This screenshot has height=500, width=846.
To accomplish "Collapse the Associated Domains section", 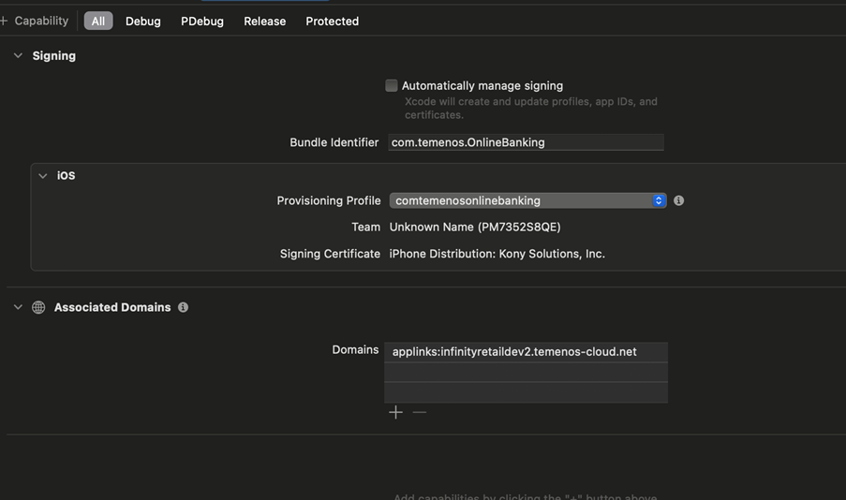I will [x=18, y=307].
